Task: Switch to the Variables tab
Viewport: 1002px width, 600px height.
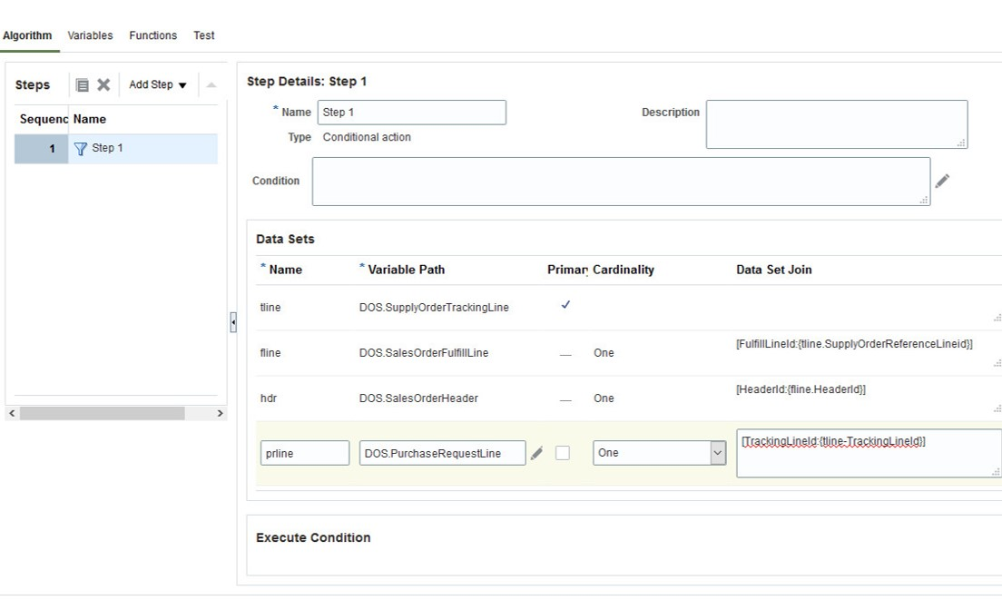Action: pyautogui.click(x=90, y=35)
